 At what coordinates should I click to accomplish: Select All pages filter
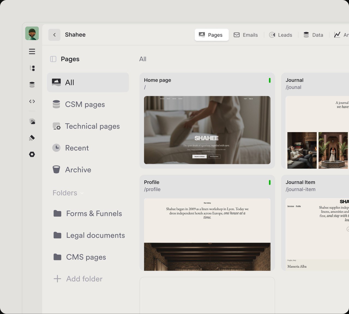point(88,83)
